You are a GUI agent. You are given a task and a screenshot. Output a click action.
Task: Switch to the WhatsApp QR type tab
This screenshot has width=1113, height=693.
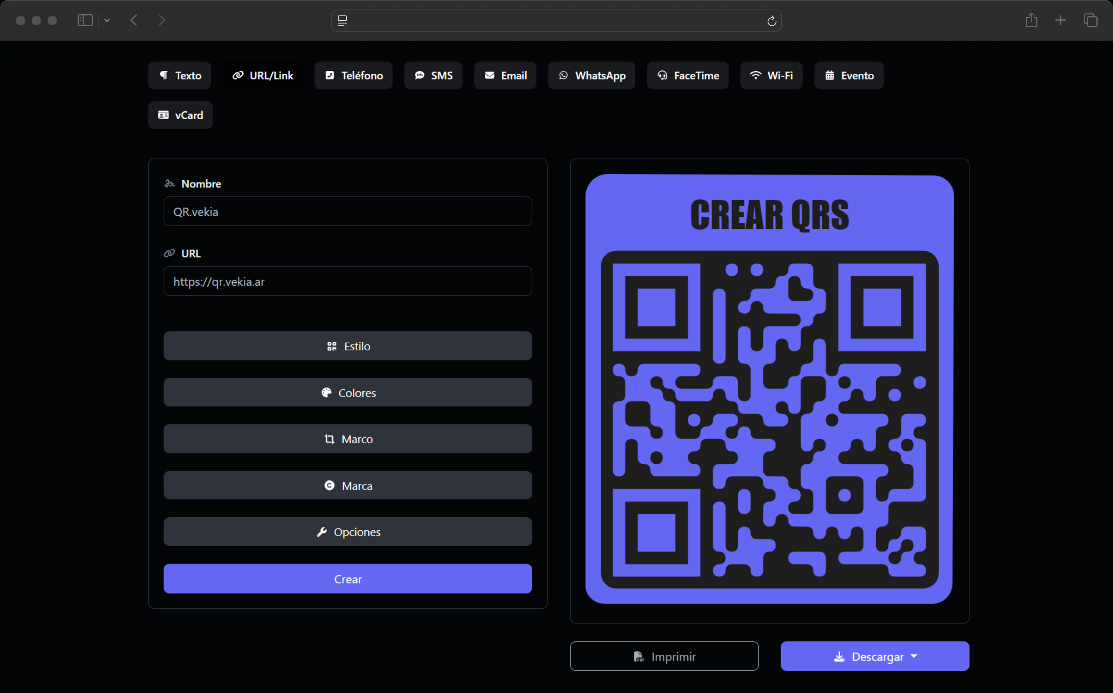click(591, 76)
